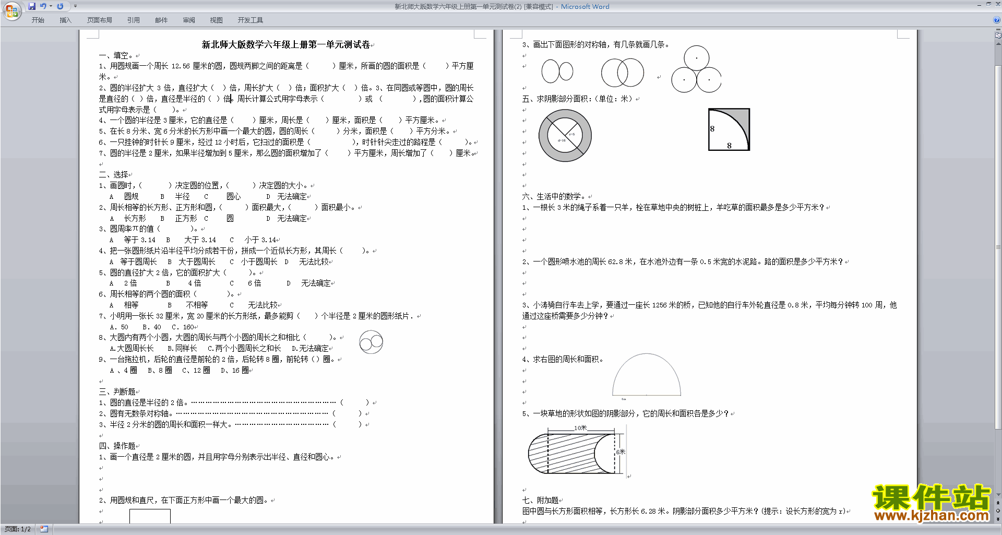
Task: Click the Redo/Repeat icon
Action: click(x=60, y=6)
